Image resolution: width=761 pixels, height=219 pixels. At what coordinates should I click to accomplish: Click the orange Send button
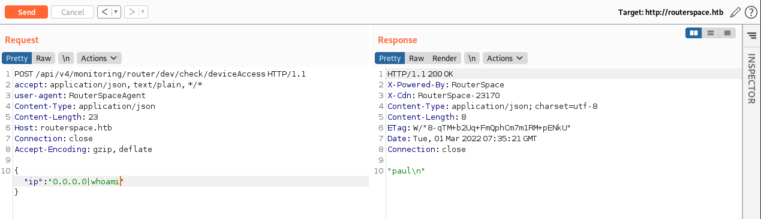click(x=26, y=12)
